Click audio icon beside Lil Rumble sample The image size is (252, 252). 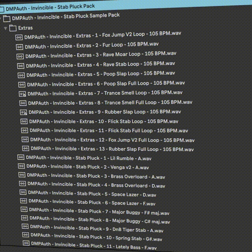tap(20, 157)
